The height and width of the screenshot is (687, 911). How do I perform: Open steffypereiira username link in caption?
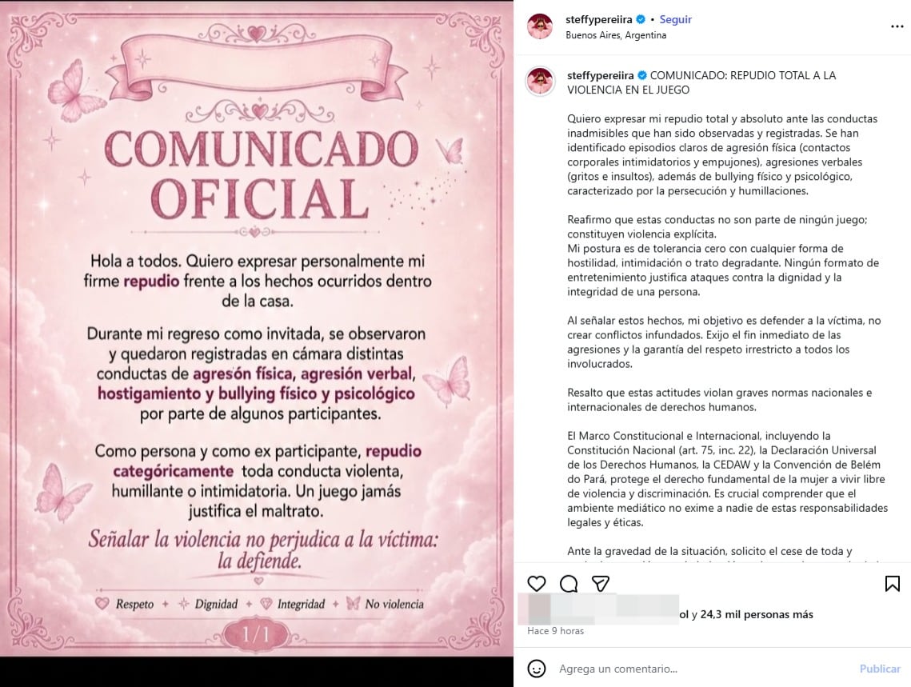601,75
